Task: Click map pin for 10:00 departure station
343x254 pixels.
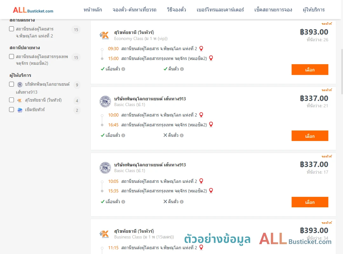Action: (x=201, y=115)
